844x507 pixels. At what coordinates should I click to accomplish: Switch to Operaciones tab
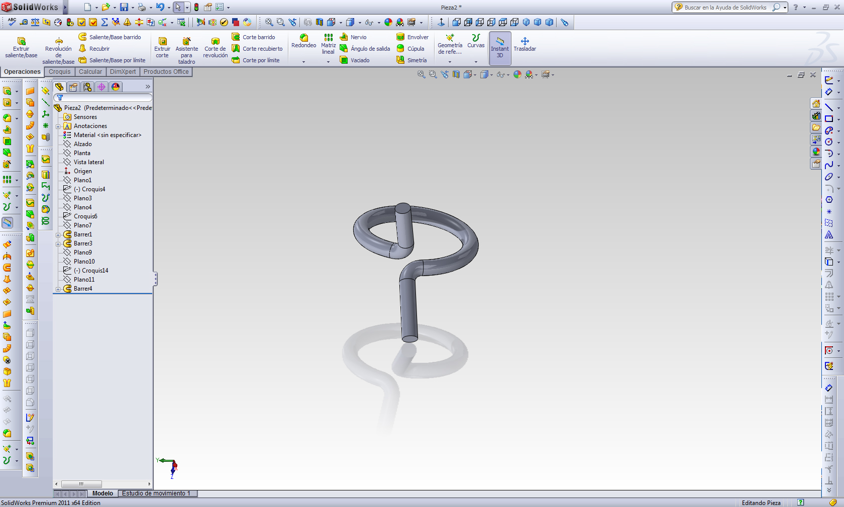22,72
